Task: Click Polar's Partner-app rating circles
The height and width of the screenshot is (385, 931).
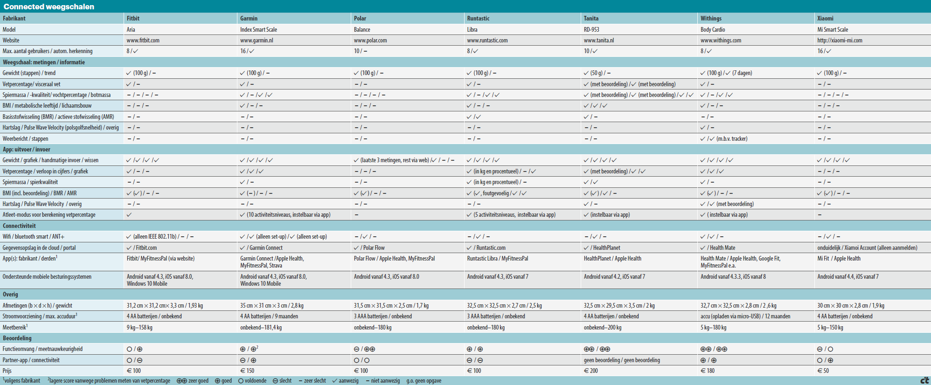Action: tap(361, 360)
